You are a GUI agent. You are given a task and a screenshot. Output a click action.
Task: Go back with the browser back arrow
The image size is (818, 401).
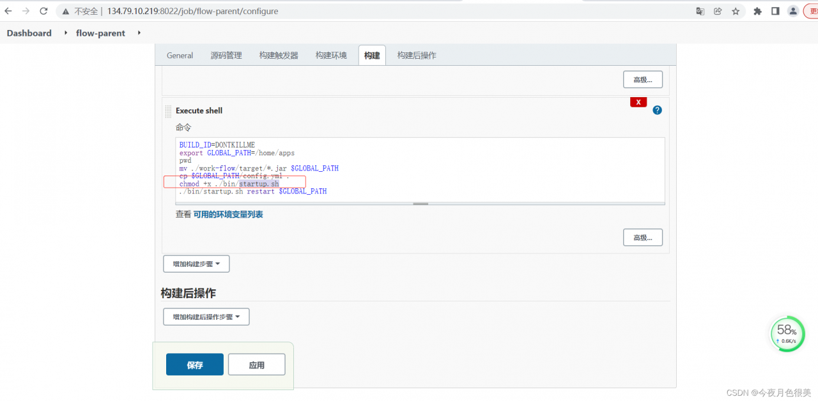pyautogui.click(x=8, y=11)
